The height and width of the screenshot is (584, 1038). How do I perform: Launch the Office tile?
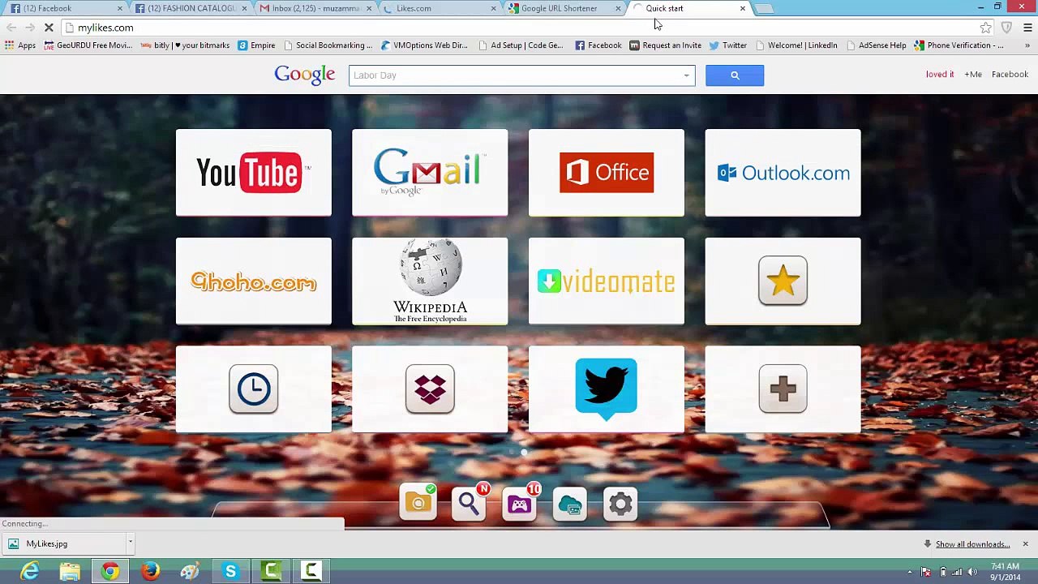click(x=607, y=173)
